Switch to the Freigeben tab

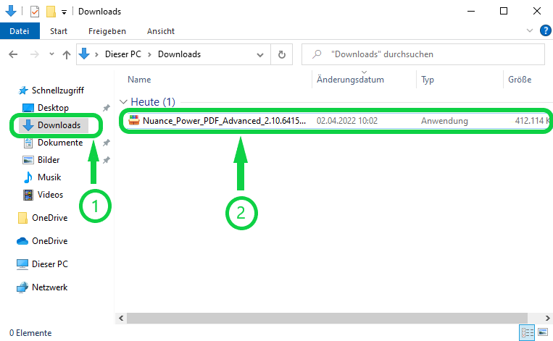point(107,31)
